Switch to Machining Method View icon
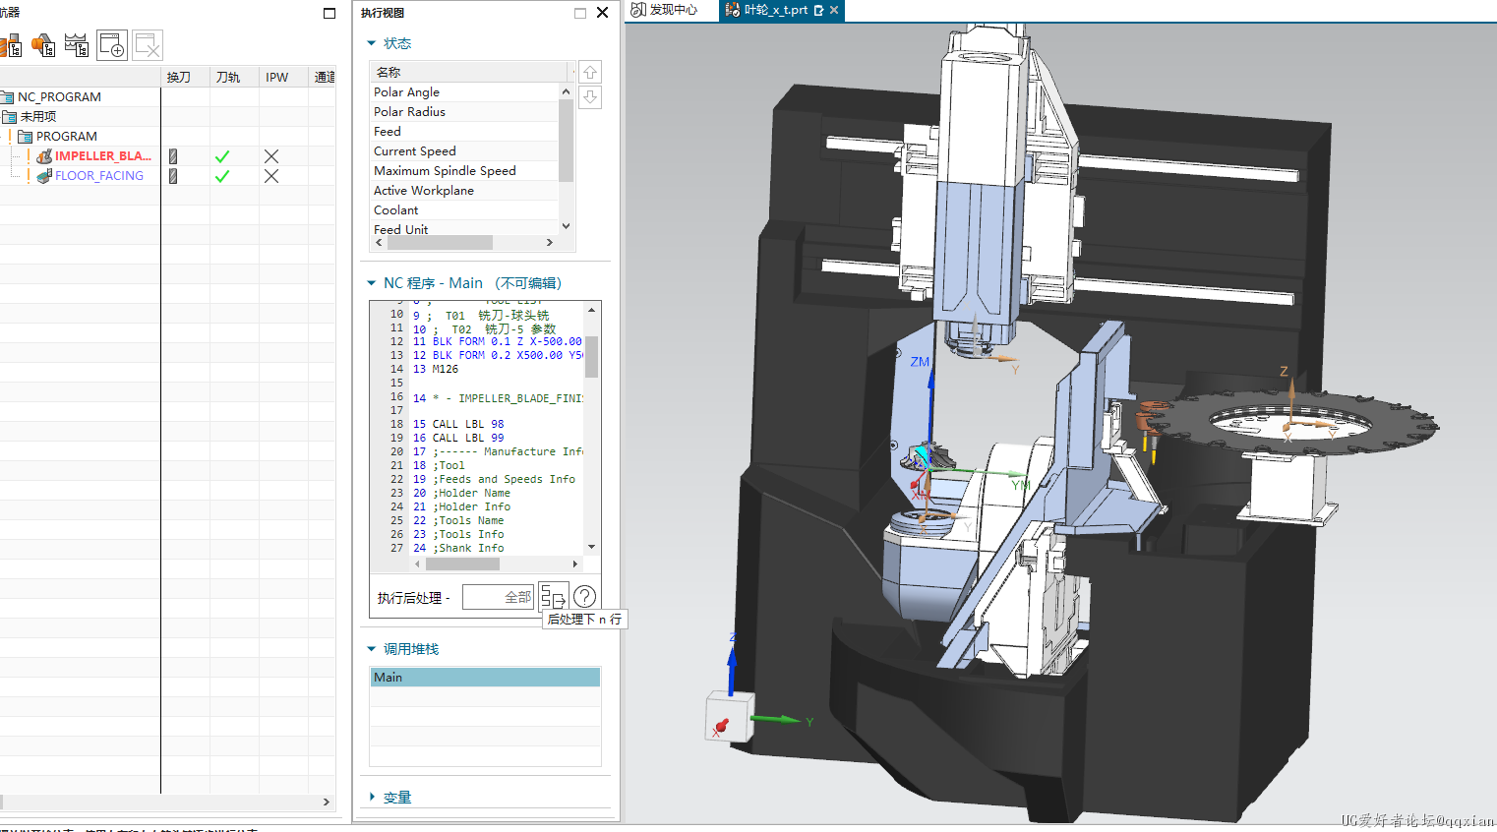 [x=77, y=45]
